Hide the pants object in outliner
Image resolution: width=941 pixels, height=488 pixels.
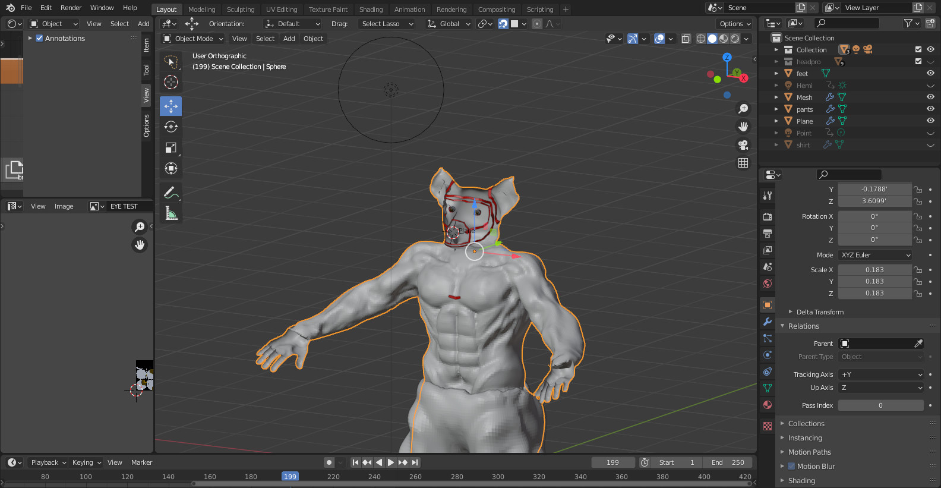[x=930, y=109]
